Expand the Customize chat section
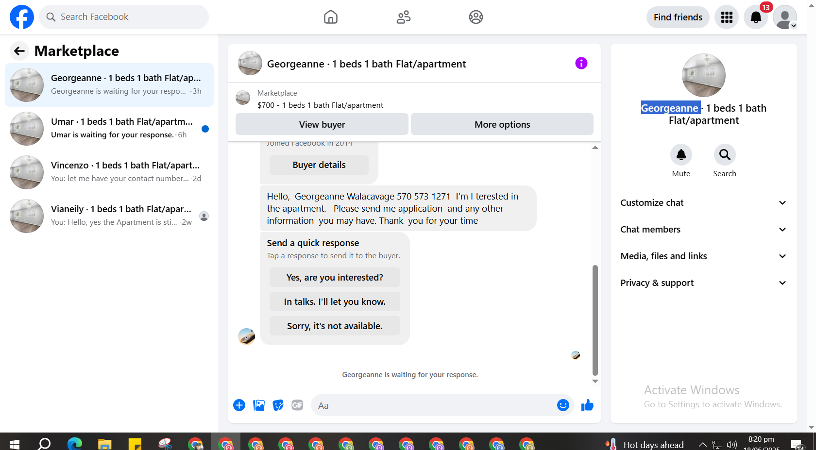This screenshot has width=816, height=450. coord(703,203)
